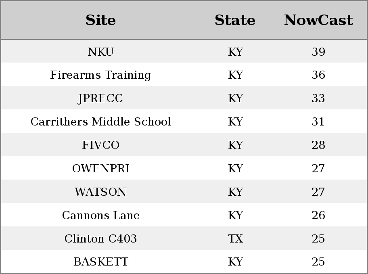The height and width of the screenshot is (274, 368).
Task: Click the NowCast value 36
Action: (x=318, y=75)
